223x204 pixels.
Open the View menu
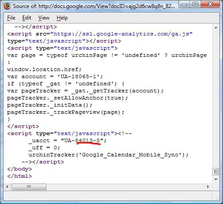[x=44, y=18]
